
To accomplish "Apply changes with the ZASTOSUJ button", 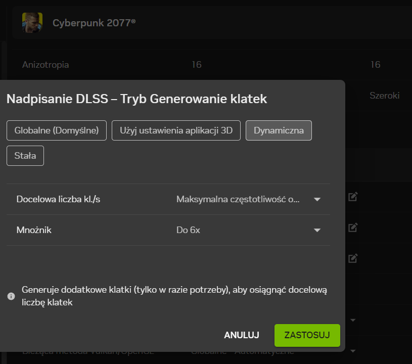I will pyautogui.click(x=307, y=335).
